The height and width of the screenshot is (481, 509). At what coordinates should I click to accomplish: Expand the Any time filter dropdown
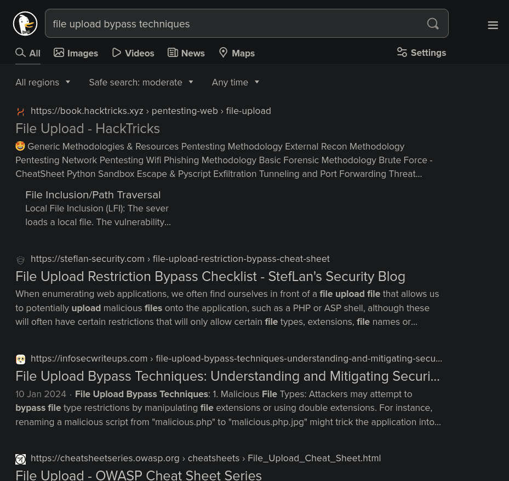pos(235,82)
